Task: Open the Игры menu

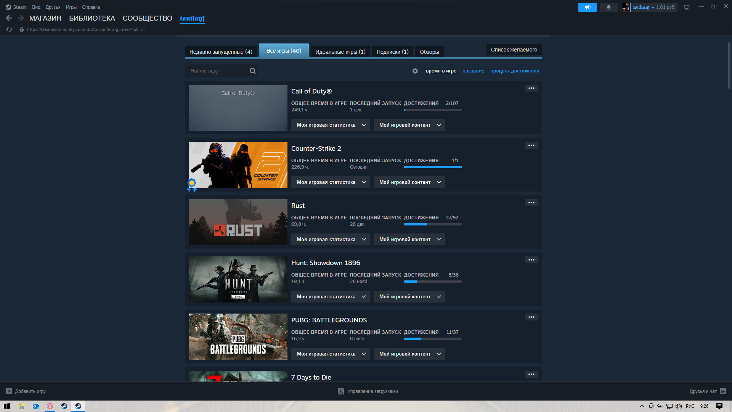Action: point(71,7)
